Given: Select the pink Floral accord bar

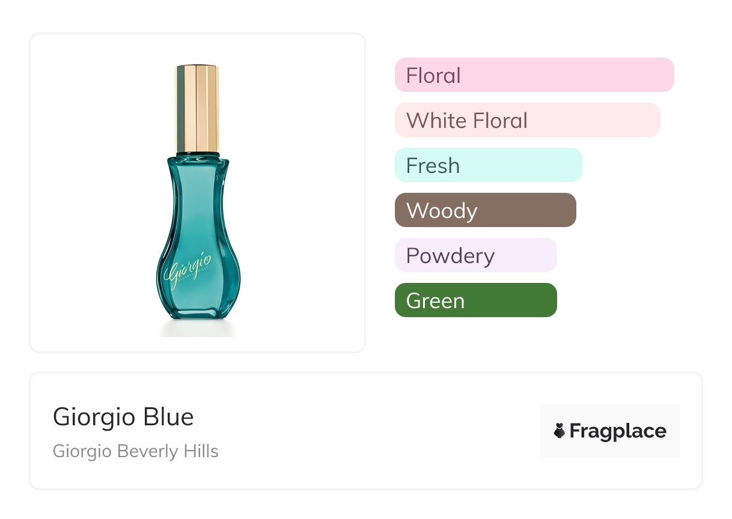Looking at the screenshot, I should click(x=534, y=75).
